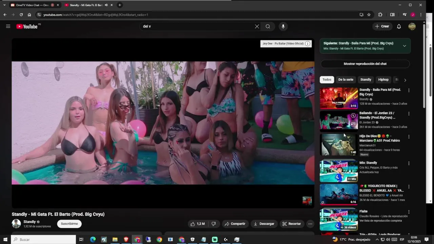Open File Explorer from taskbar
The image size is (434, 244).
pos(115,240)
